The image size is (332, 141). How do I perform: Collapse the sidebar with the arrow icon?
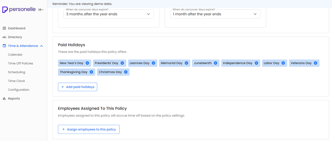coord(41,10)
